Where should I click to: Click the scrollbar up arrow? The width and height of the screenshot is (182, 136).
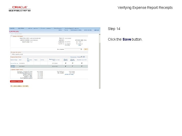[x=100, y=34]
